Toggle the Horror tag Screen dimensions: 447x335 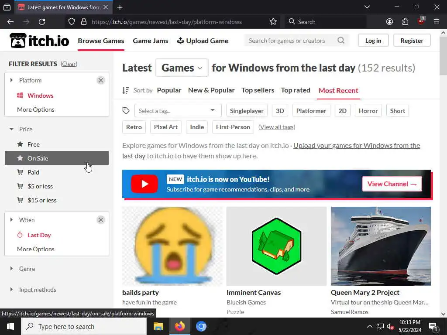pyautogui.click(x=368, y=111)
